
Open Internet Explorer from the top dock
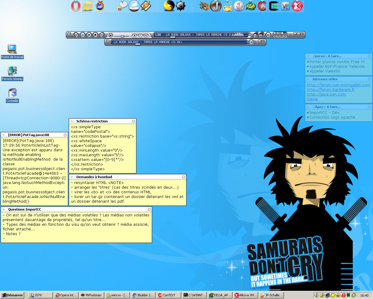(x=87, y=6)
